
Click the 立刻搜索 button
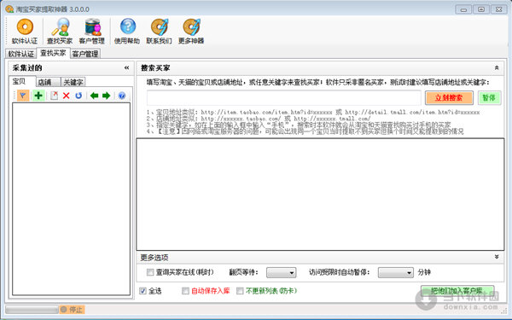tap(449, 97)
